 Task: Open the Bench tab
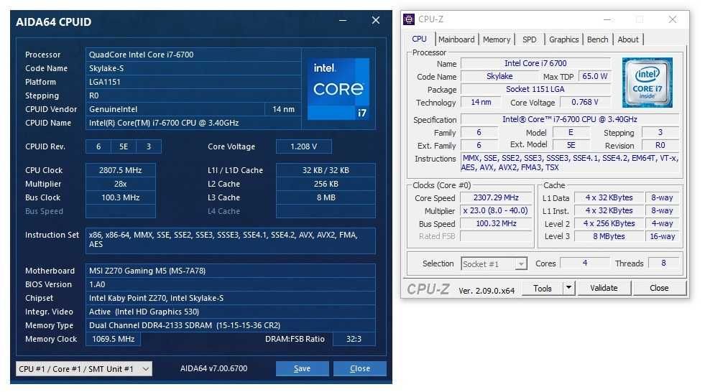point(597,39)
